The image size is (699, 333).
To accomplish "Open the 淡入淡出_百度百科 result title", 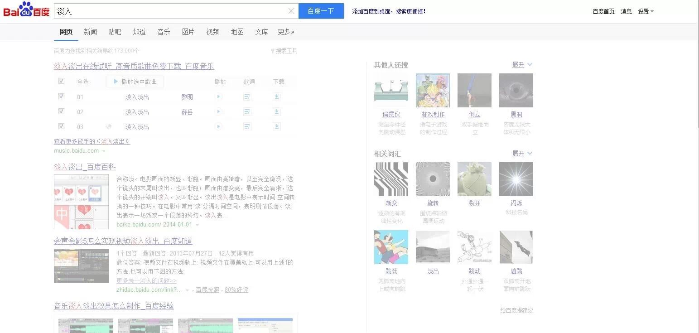I will [x=85, y=167].
